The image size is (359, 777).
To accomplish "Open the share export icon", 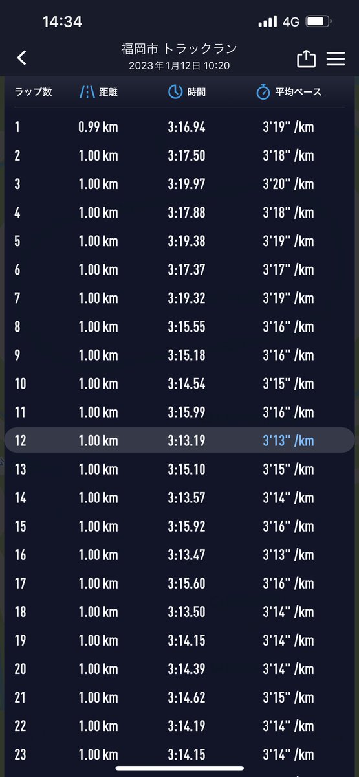I will pos(306,58).
